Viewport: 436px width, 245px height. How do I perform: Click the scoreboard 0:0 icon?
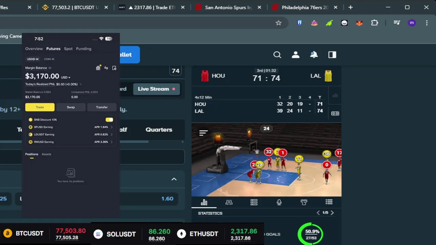coord(335,113)
